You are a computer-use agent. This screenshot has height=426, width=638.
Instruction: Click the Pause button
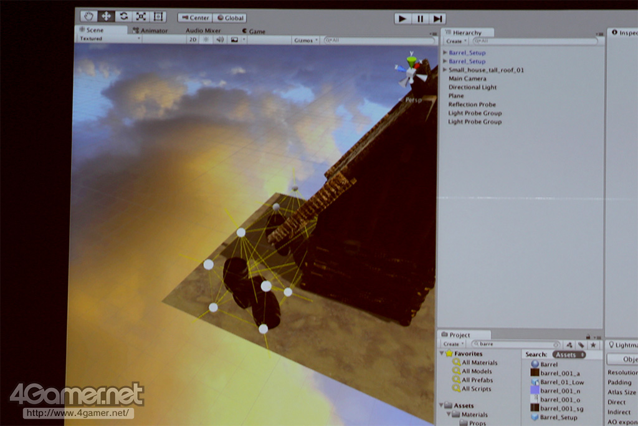pyautogui.click(x=421, y=19)
